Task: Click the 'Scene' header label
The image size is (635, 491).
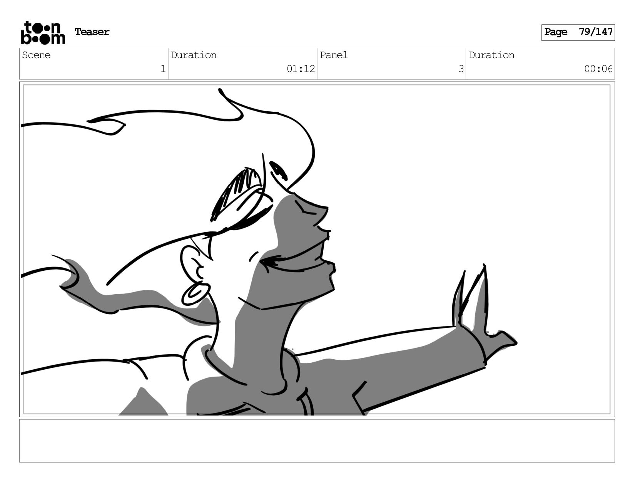Action: click(36, 55)
